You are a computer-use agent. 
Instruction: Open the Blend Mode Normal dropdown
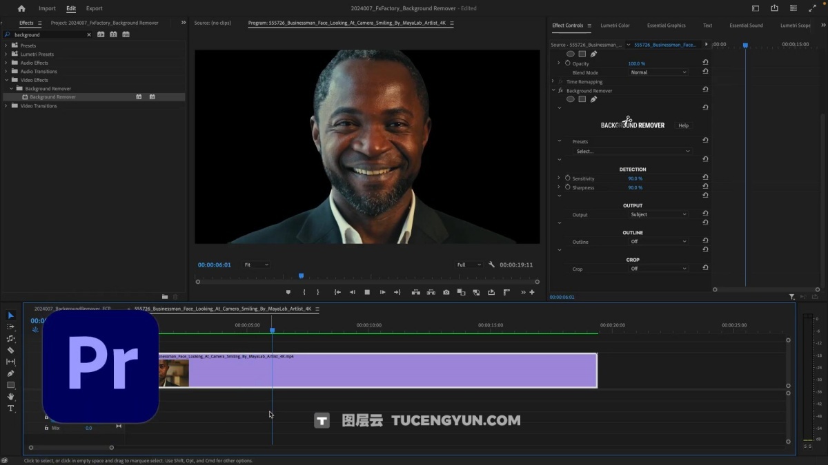point(658,72)
